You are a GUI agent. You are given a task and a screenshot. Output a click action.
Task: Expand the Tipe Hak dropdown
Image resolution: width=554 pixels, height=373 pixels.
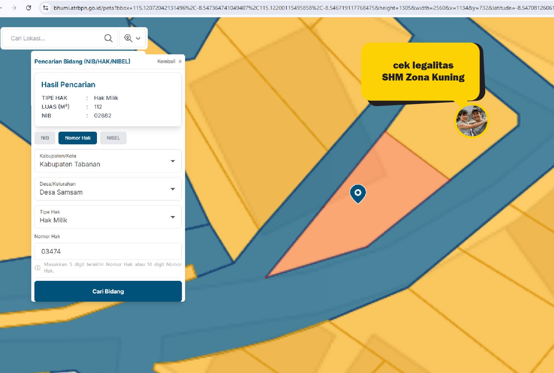click(x=172, y=217)
